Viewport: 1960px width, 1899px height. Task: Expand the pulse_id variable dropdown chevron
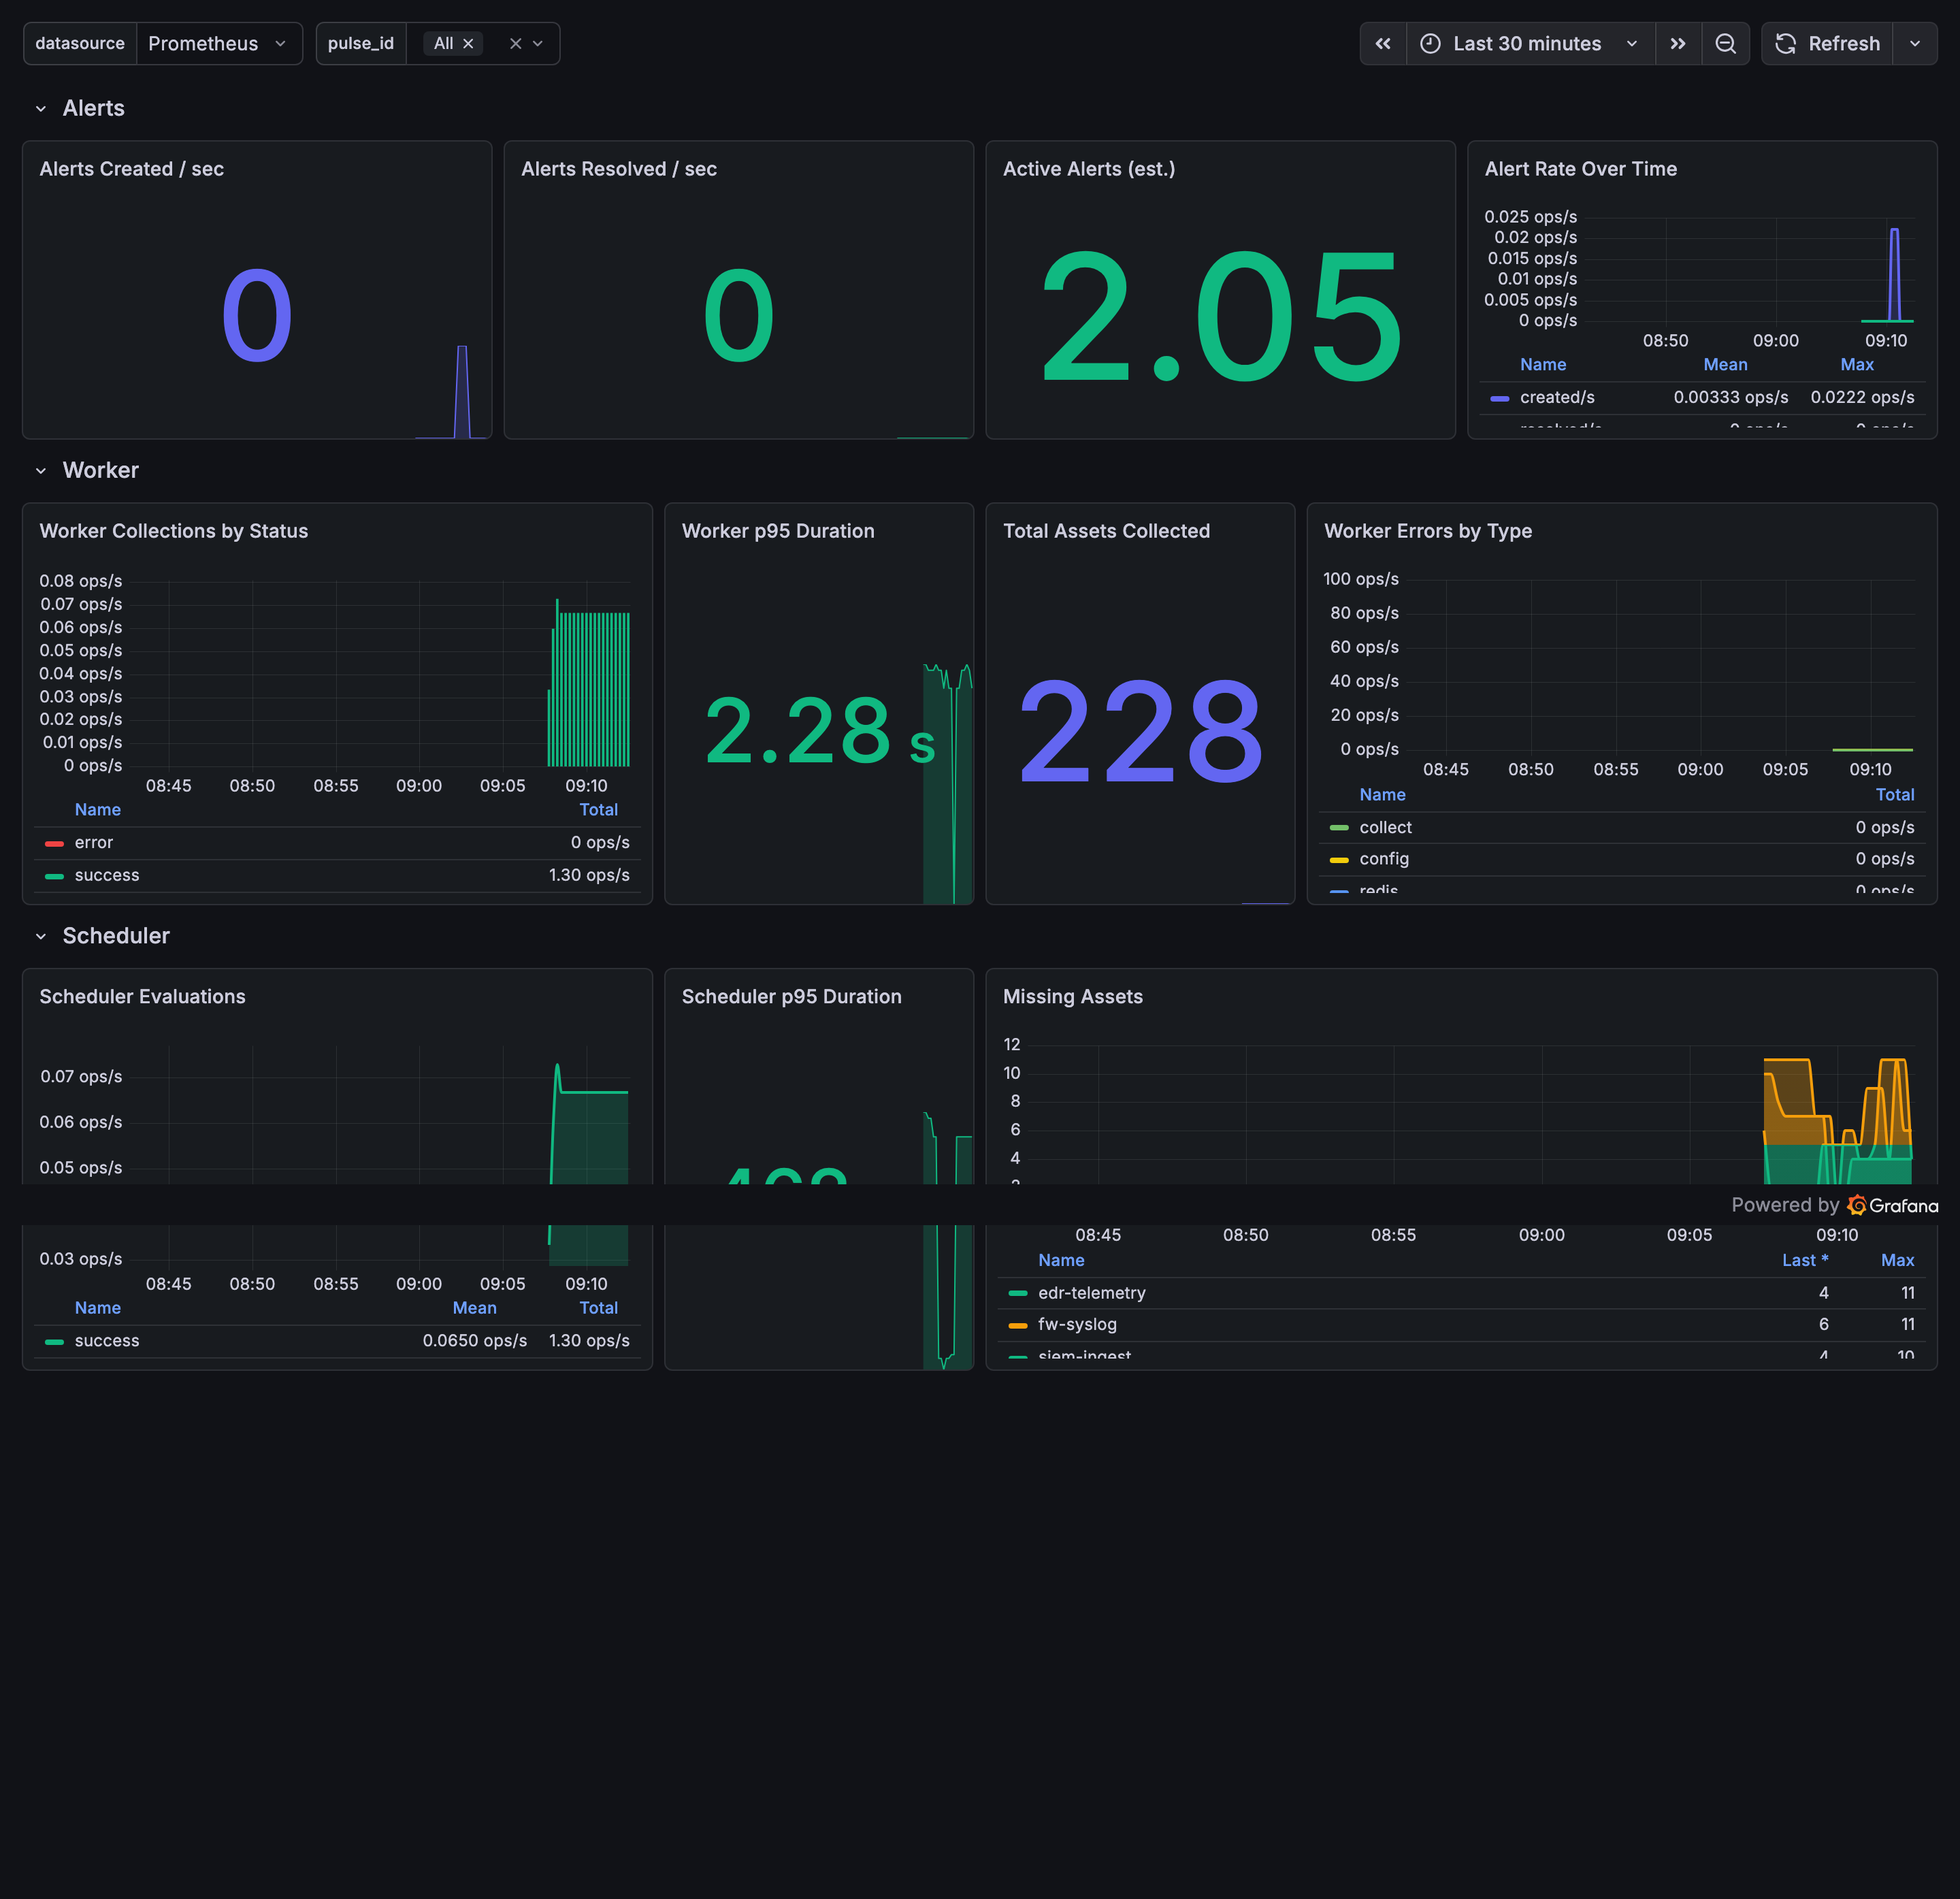[x=538, y=44]
